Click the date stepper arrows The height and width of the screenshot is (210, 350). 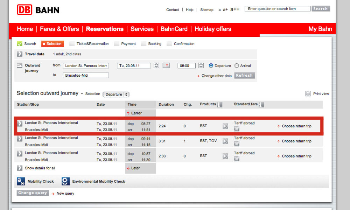156,65
